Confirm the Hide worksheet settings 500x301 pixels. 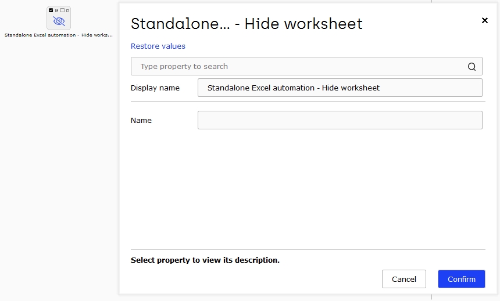[x=462, y=279]
